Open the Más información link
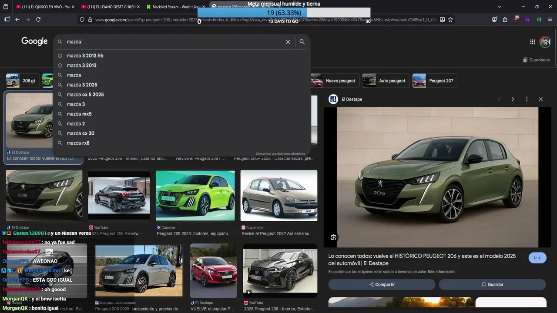 (x=441, y=272)
